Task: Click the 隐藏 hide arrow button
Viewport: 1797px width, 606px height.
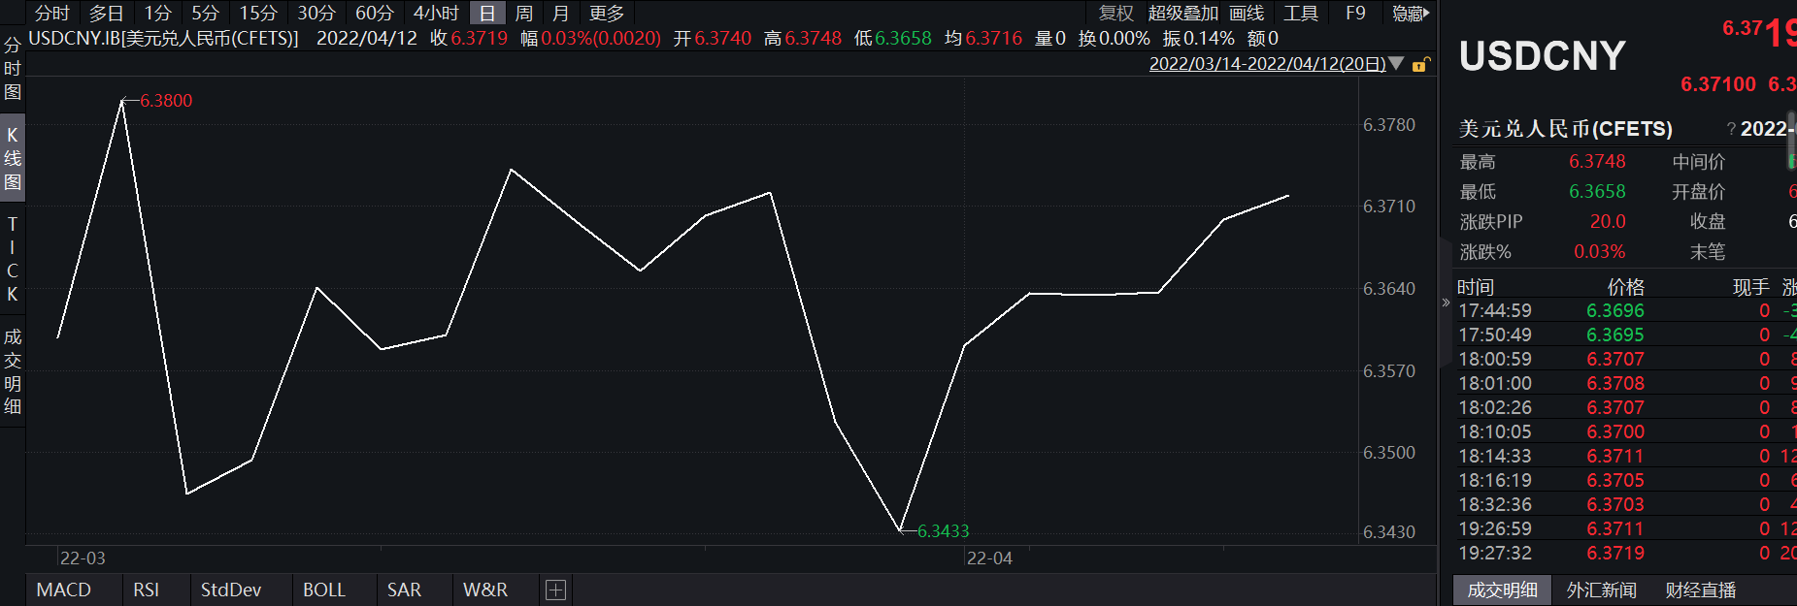Action: (1411, 13)
